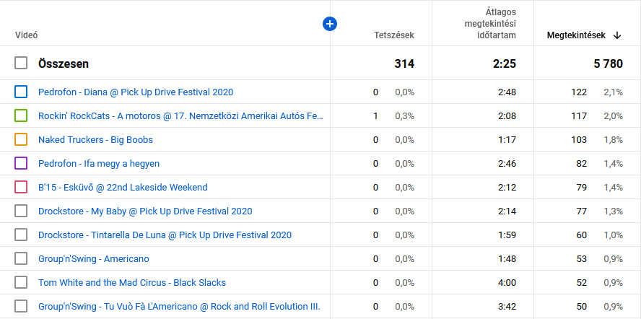Click the Megtekintések column header

[x=575, y=35]
